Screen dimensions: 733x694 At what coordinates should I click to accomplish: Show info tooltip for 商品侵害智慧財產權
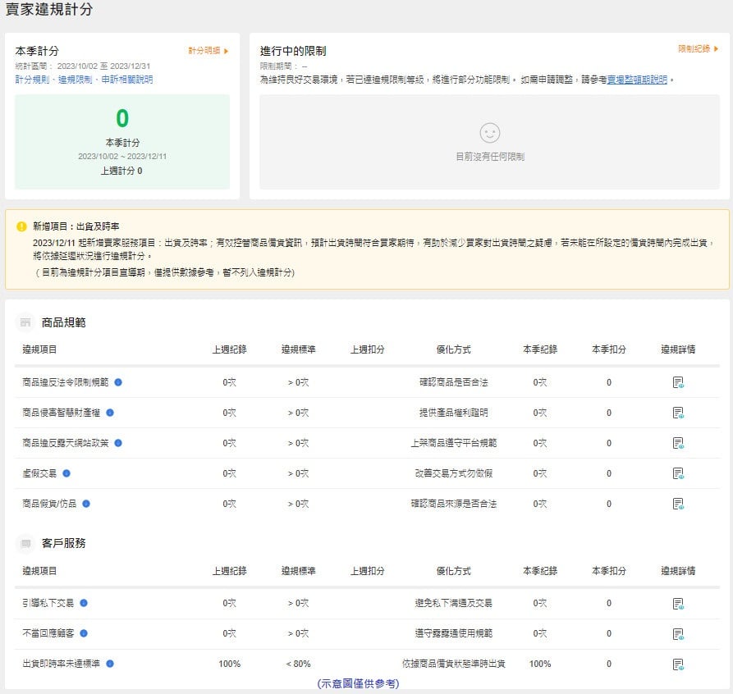click(110, 413)
